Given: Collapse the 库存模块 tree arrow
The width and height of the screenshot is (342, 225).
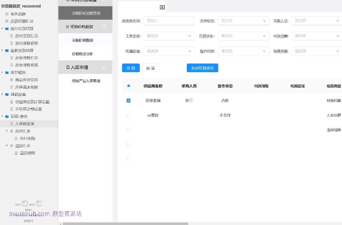Looking at the screenshot, I should 2,72.
